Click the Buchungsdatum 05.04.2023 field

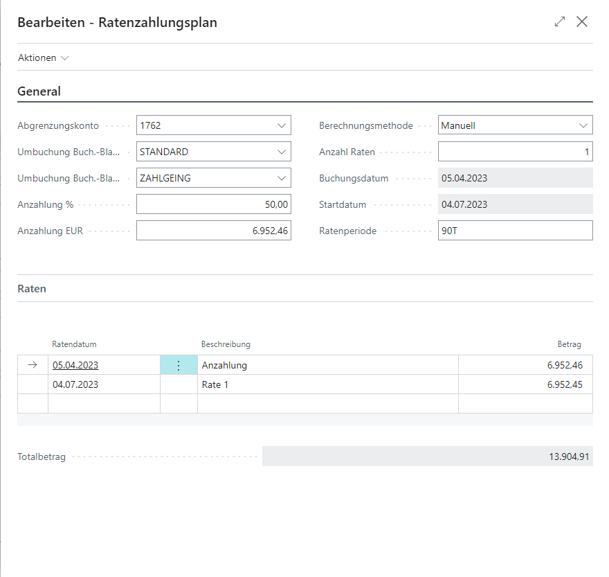[x=516, y=178]
